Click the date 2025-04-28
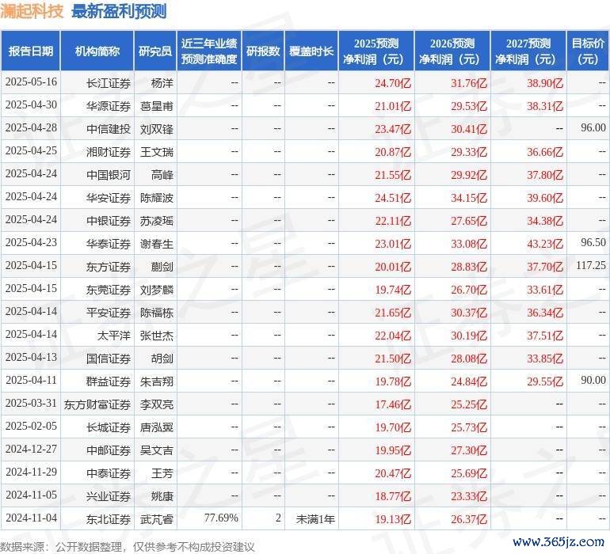Image resolution: width=610 pixels, height=554 pixels. (x=31, y=128)
